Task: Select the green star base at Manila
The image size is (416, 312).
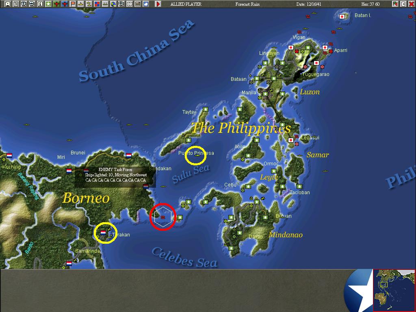Action: 265,94
